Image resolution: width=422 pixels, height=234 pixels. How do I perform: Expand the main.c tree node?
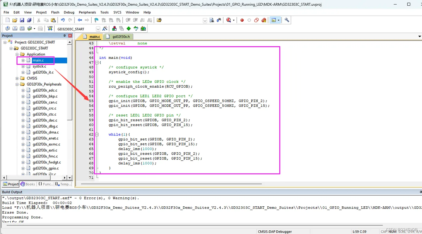[x=23, y=60]
